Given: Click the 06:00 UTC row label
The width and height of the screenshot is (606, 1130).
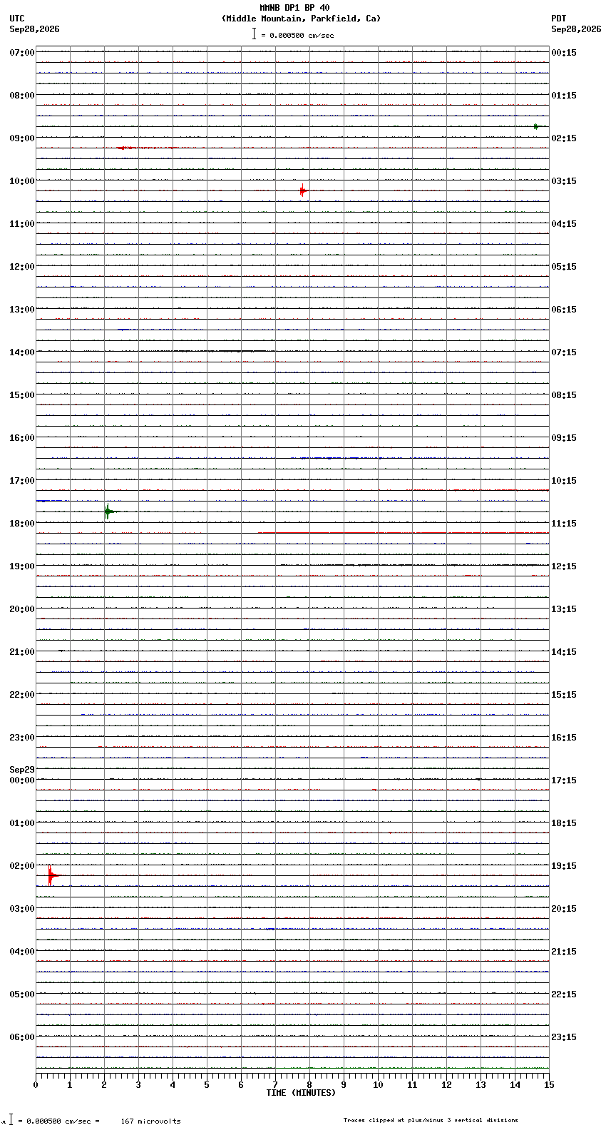Looking at the screenshot, I should click(21, 1037).
